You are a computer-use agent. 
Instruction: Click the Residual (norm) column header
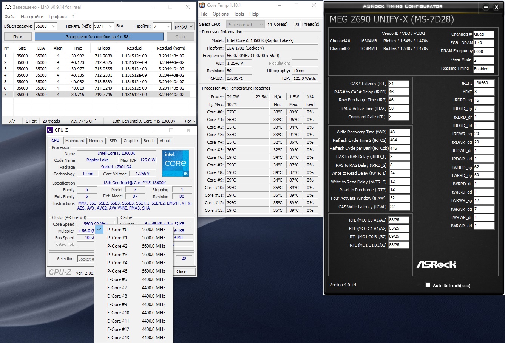tap(171, 48)
